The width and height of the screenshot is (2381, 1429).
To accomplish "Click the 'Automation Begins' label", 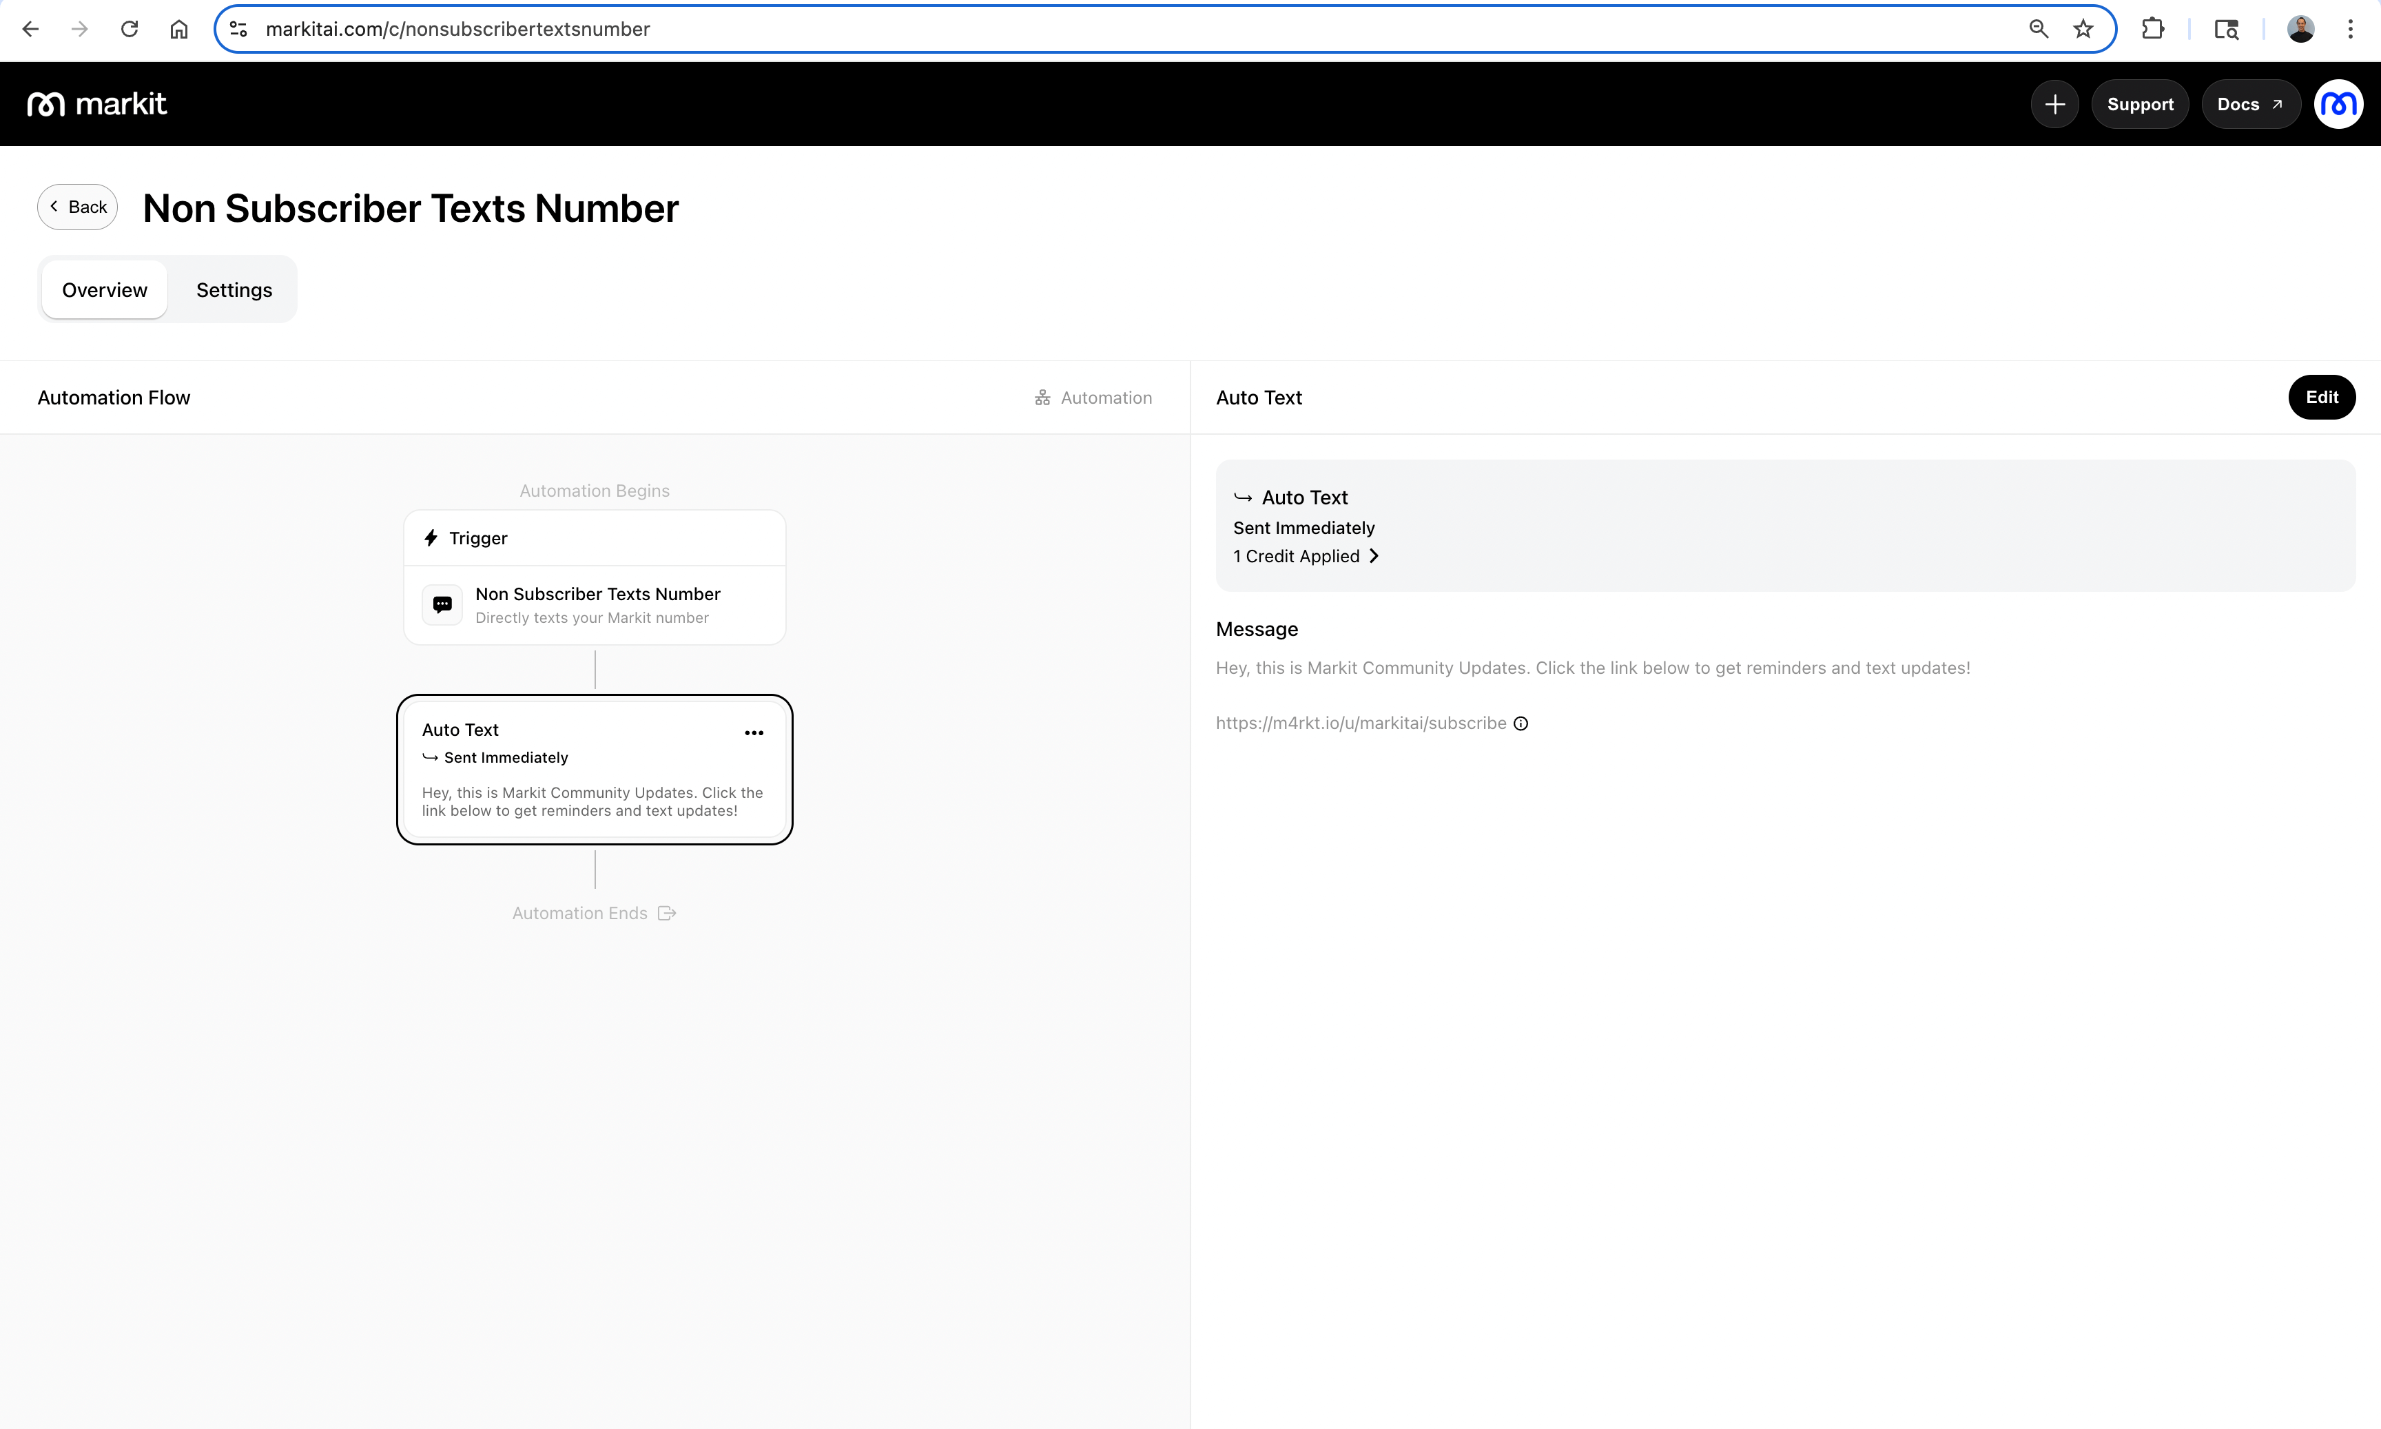I will (595, 490).
